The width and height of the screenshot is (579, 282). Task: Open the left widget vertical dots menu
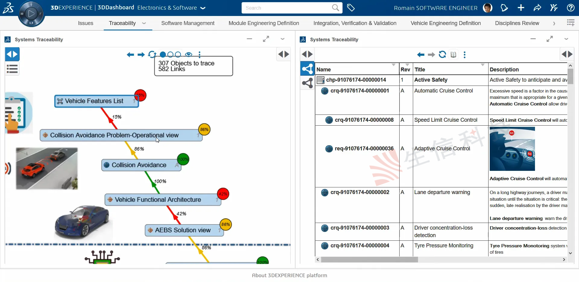point(200,55)
